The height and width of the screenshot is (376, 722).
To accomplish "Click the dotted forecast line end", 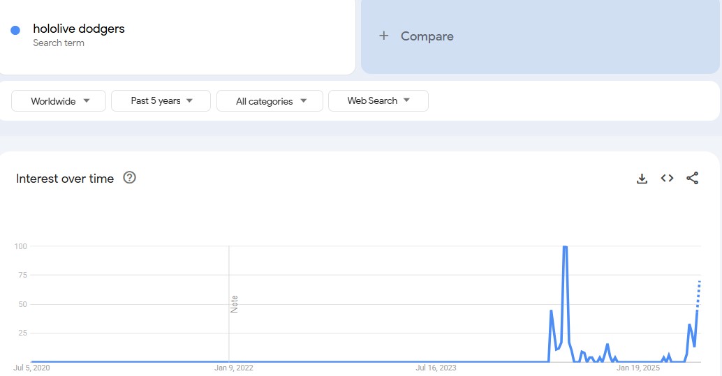I will point(700,281).
